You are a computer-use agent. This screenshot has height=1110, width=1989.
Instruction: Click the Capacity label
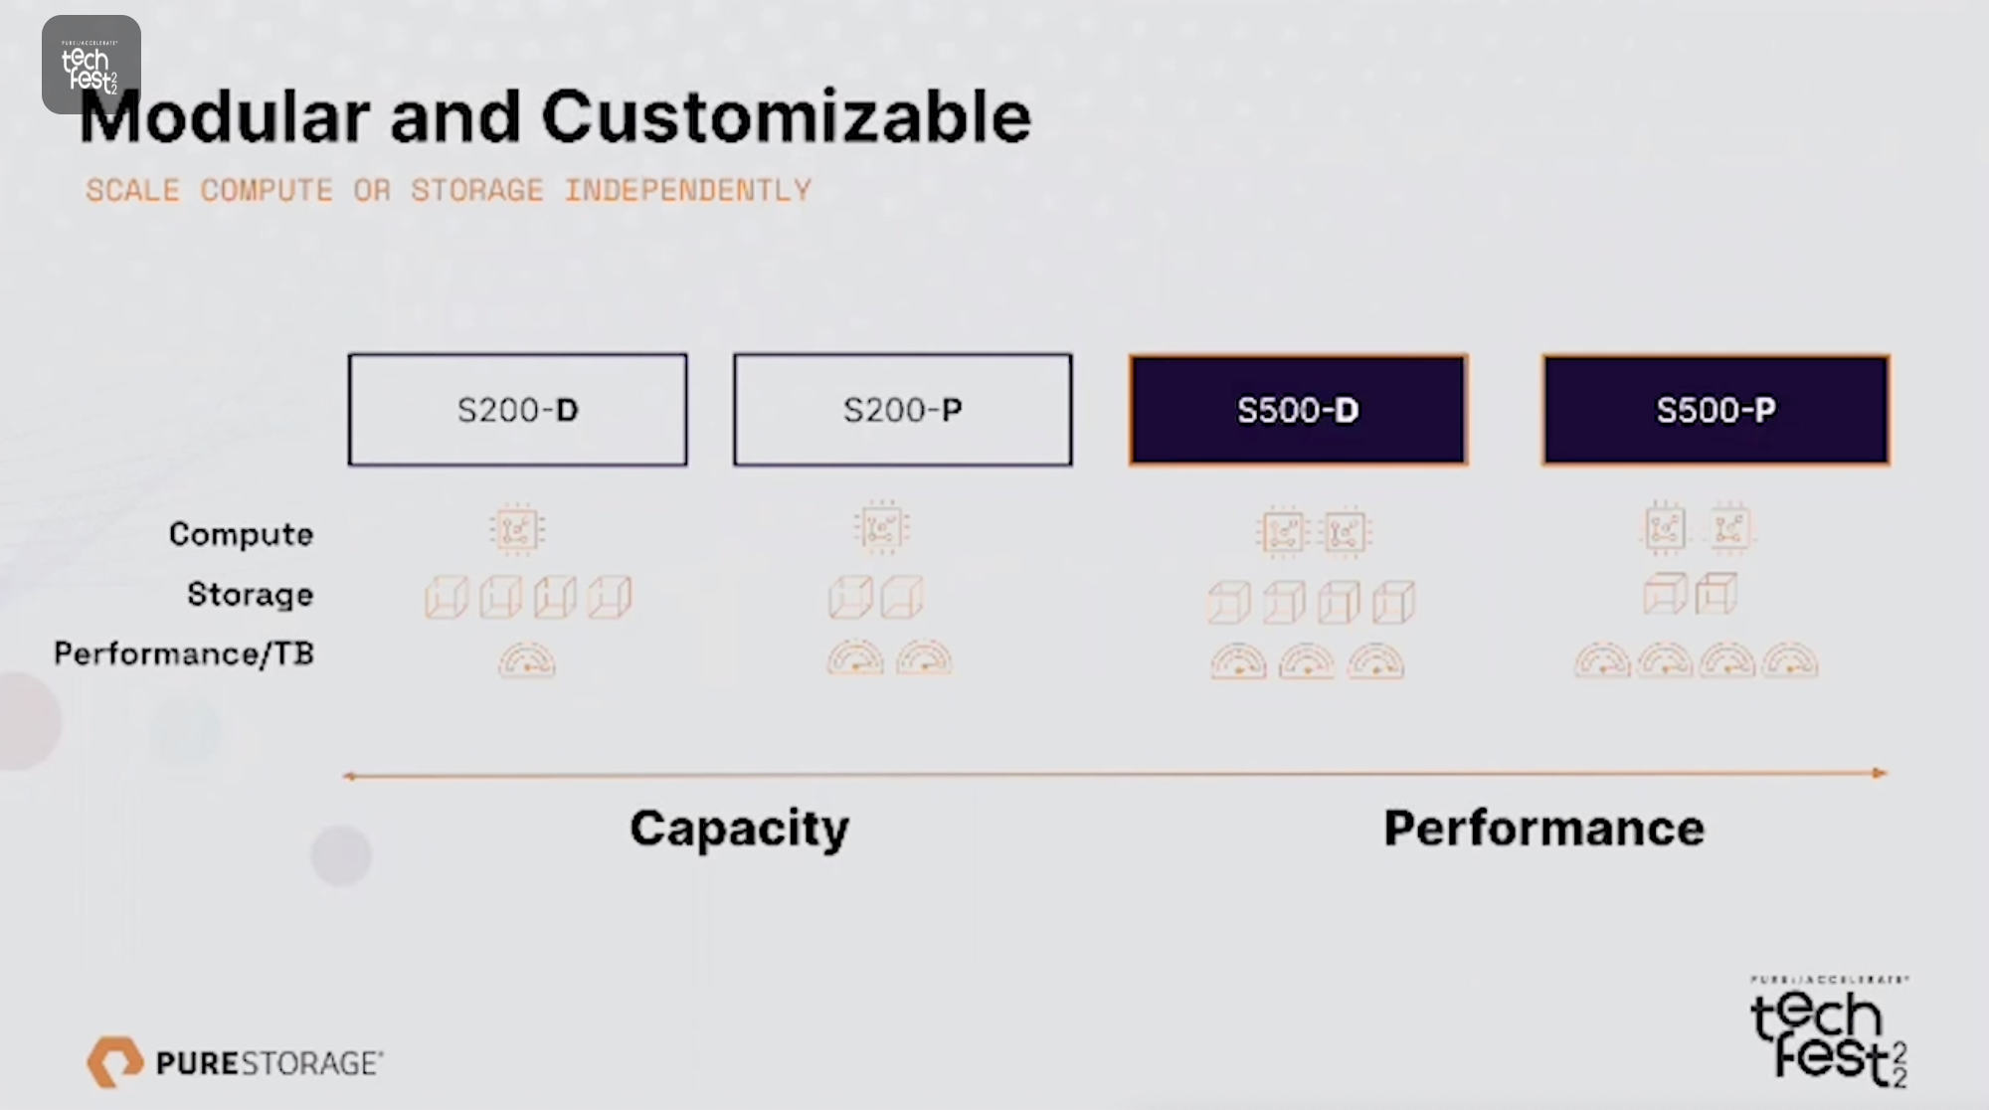[740, 829]
